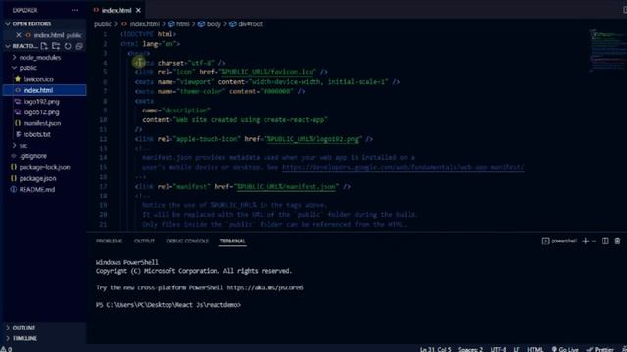Click the Ln 21, Col 5 status item
627x352 pixels.
pos(435,349)
